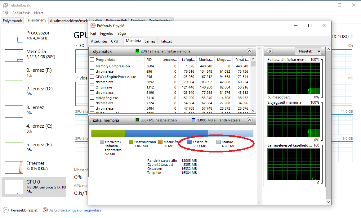Click green 3307 MB használatban indicator
Image resolution: width=361 pixels, height=218 pixels.
click(x=137, y=120)
